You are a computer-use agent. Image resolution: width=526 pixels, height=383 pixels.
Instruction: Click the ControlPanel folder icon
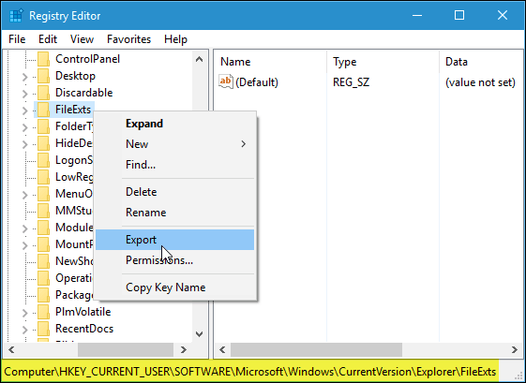coord(44,59)
